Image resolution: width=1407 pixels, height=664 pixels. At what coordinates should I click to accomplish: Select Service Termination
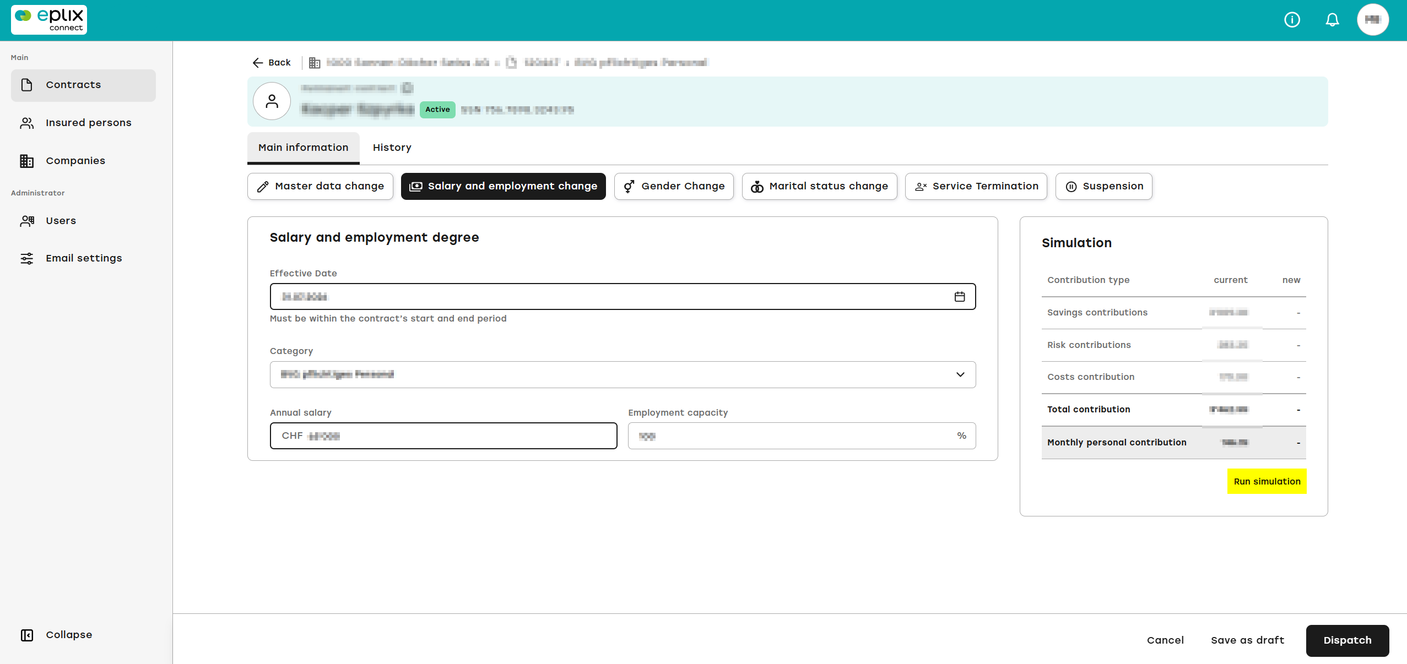pyautogui.click(x=976, y=186)
